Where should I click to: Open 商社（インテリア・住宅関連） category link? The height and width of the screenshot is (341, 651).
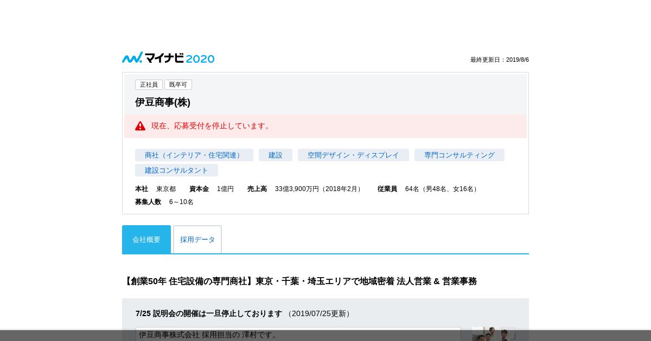[x=194, y=155]
